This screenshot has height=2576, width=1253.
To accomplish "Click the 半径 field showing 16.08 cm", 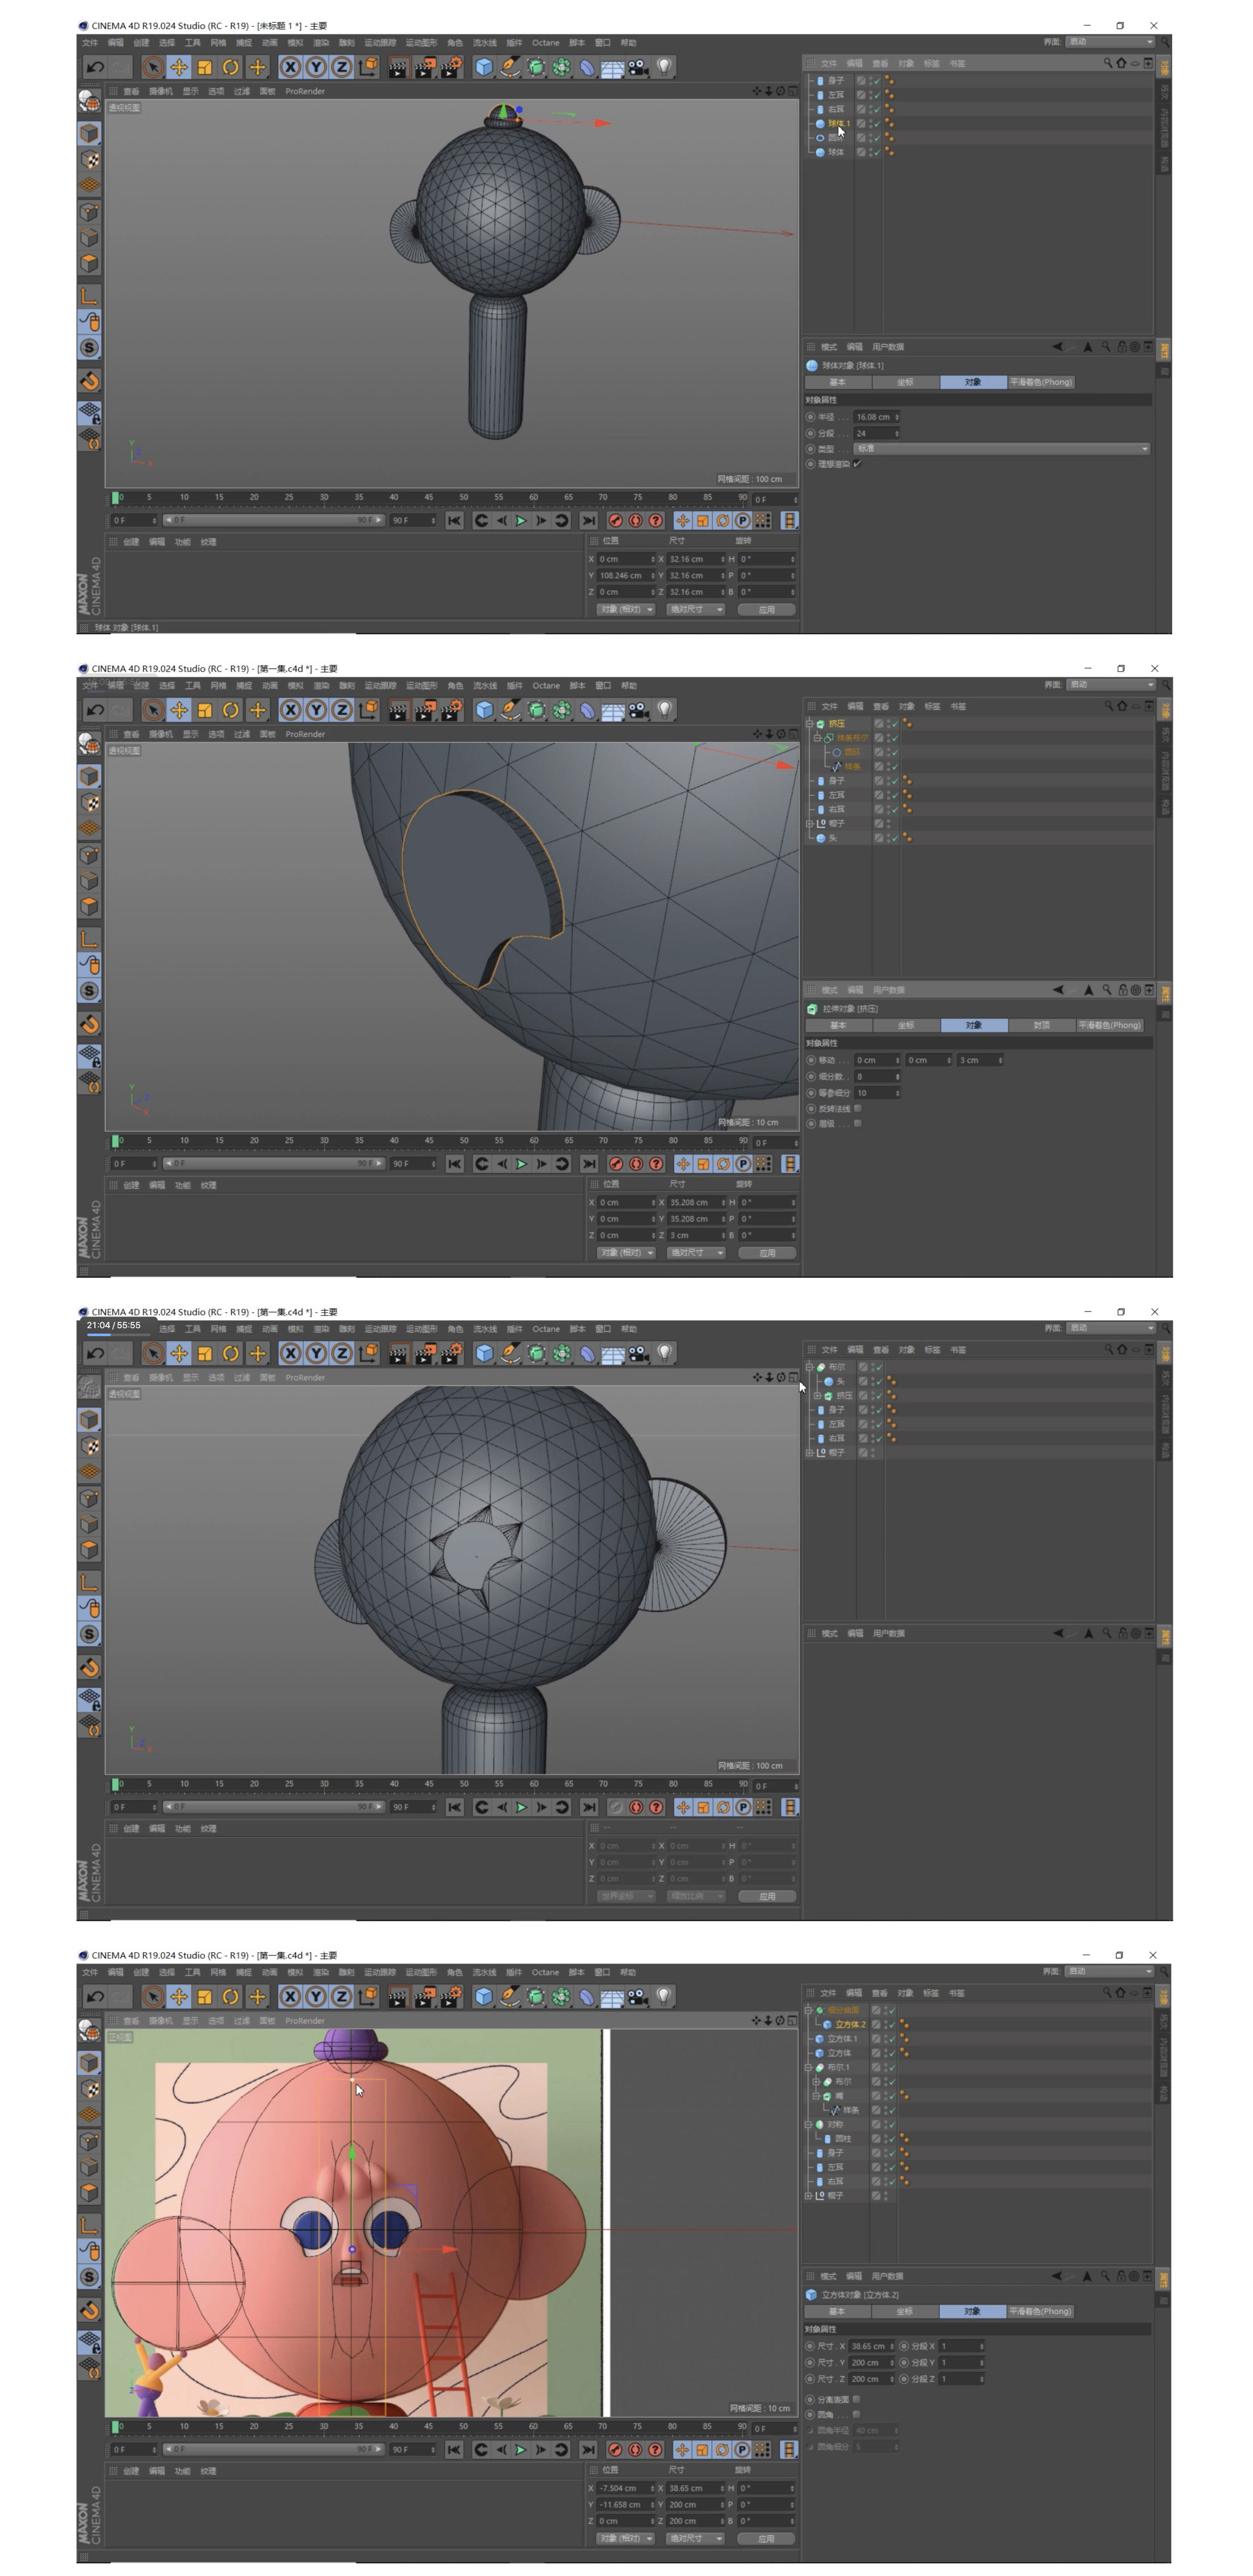I will [874, 417].
